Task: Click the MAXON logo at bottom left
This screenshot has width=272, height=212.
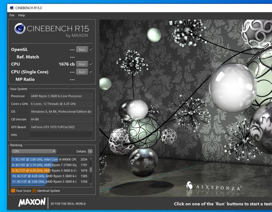Action: [32, 202]
